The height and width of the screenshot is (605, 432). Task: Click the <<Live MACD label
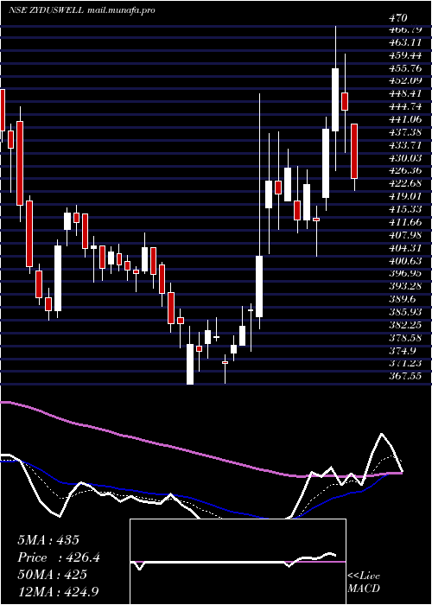click(x=364, y=582)
